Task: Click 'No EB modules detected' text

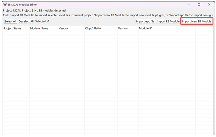Action: pos(50,10)
